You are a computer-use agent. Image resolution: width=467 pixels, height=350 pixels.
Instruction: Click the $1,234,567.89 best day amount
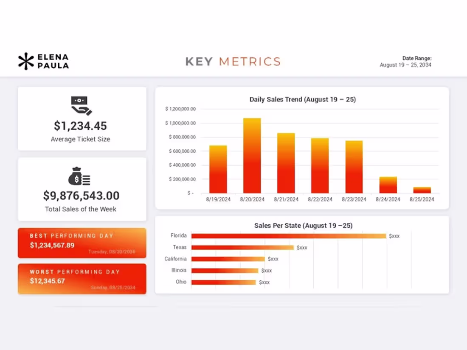coord(52,245)
